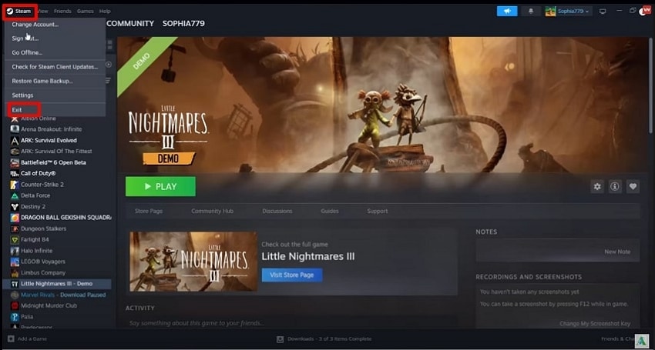Choose Check for Steam Client Updates
Screen dimensions: 655x350
(x=55, y=67)
